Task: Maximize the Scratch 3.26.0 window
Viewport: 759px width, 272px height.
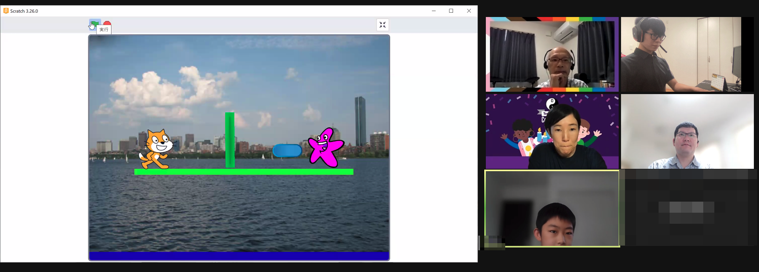Action: (x=451, y=11)
